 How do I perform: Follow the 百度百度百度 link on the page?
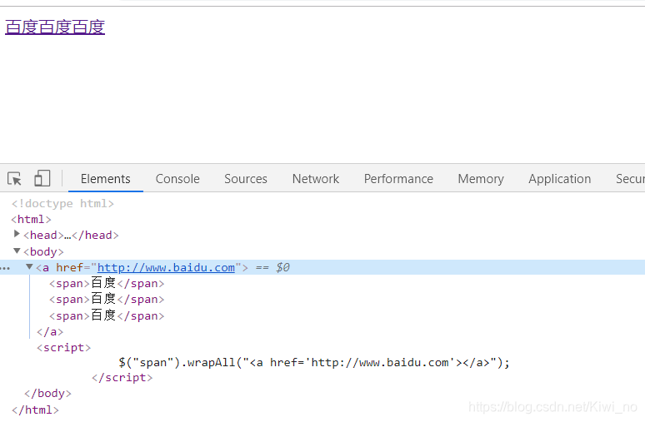pyautogui.click(x=55, y=27)
